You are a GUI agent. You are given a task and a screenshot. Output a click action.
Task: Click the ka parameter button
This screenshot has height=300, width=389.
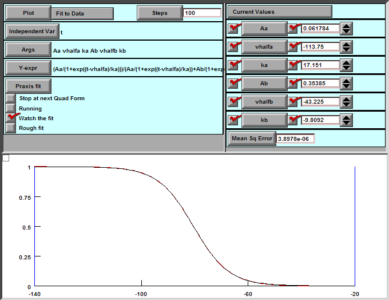tap(264, 65)
